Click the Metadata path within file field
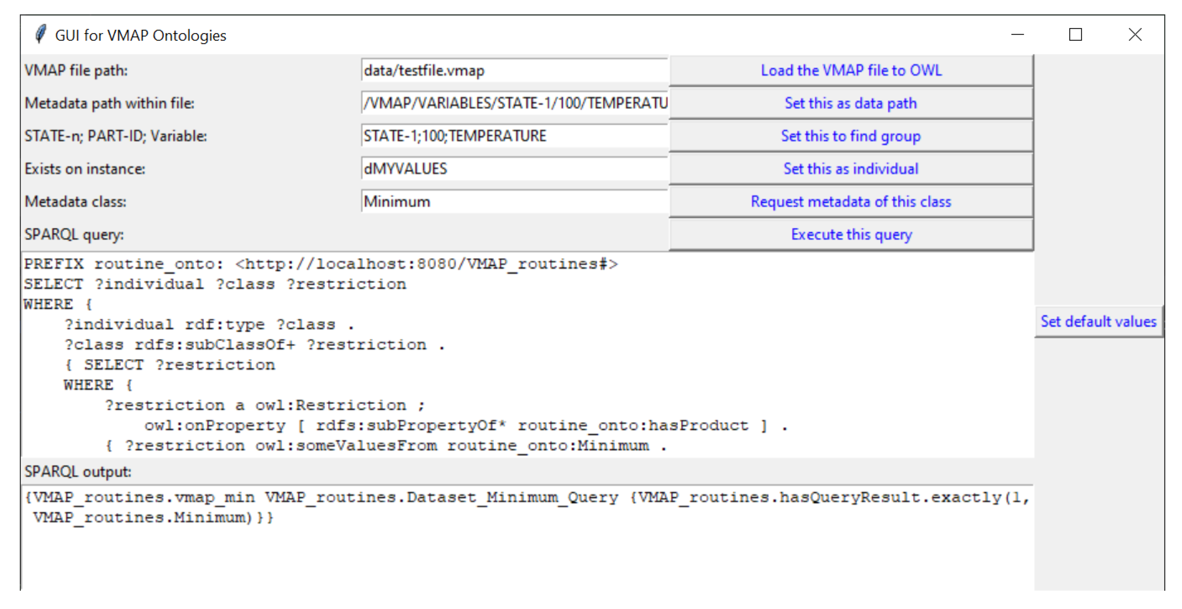Screen dimensions: 1182x609 tap(514, 103)
